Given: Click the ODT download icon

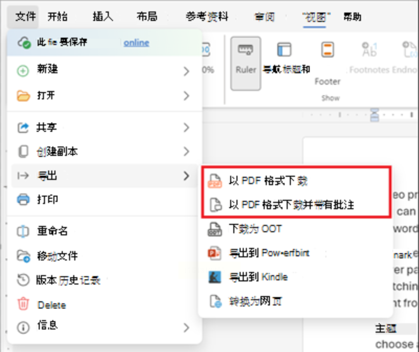Looking at the screenshot, I should coord(214,229).
